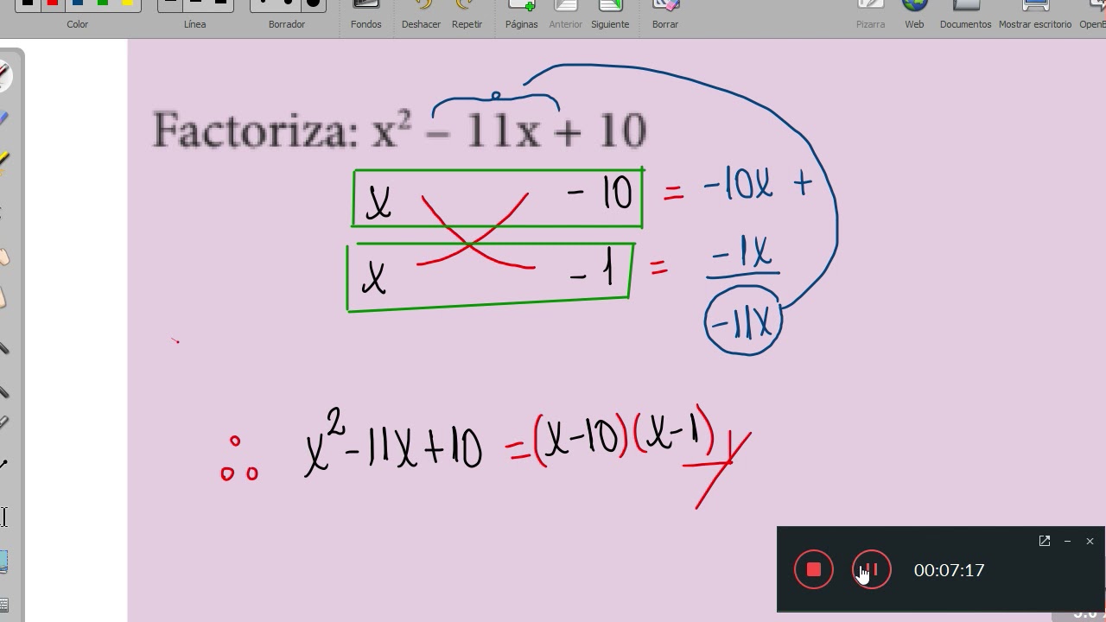Click the recording timer 00:07:17
1106x622 pixels.
pos(949,570)
